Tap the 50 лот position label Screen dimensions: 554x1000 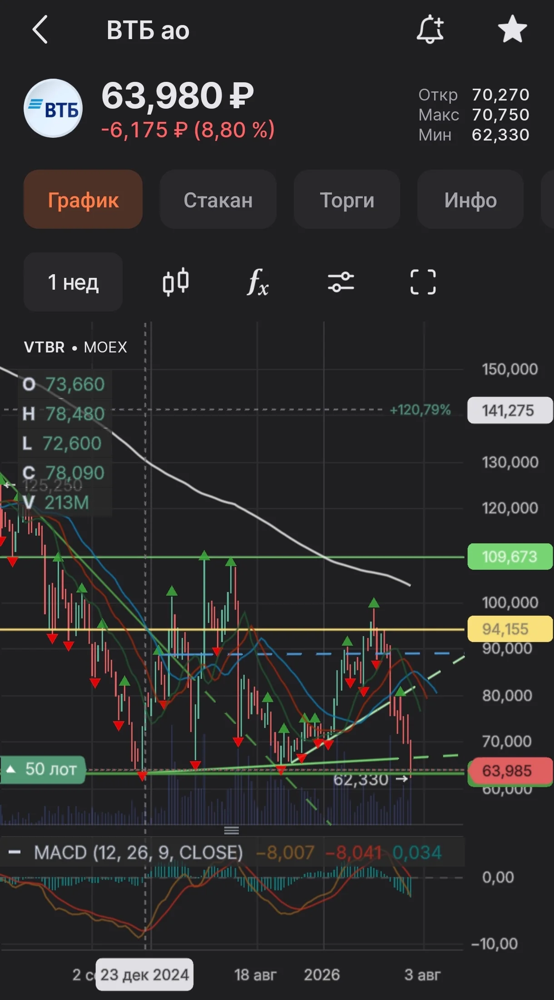(x=43, y=769)
